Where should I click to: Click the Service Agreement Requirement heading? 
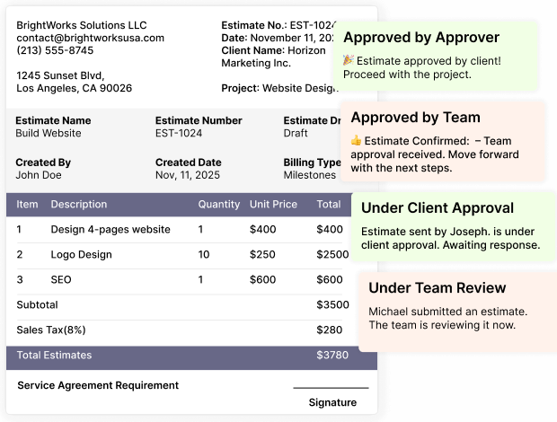tap(98, 385)
